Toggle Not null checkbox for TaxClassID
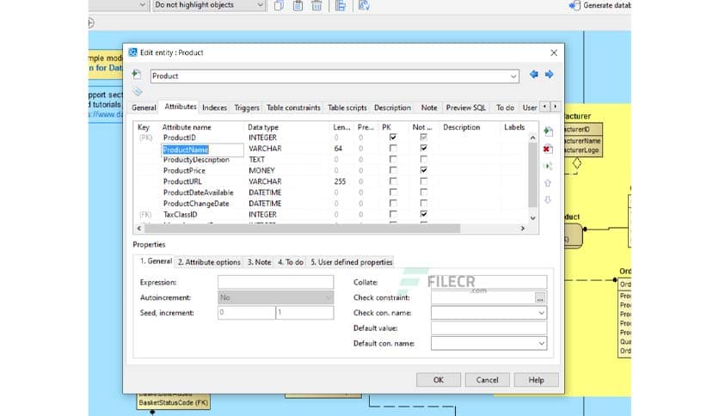This screenshot has width=719, height=416. (423, 214)
